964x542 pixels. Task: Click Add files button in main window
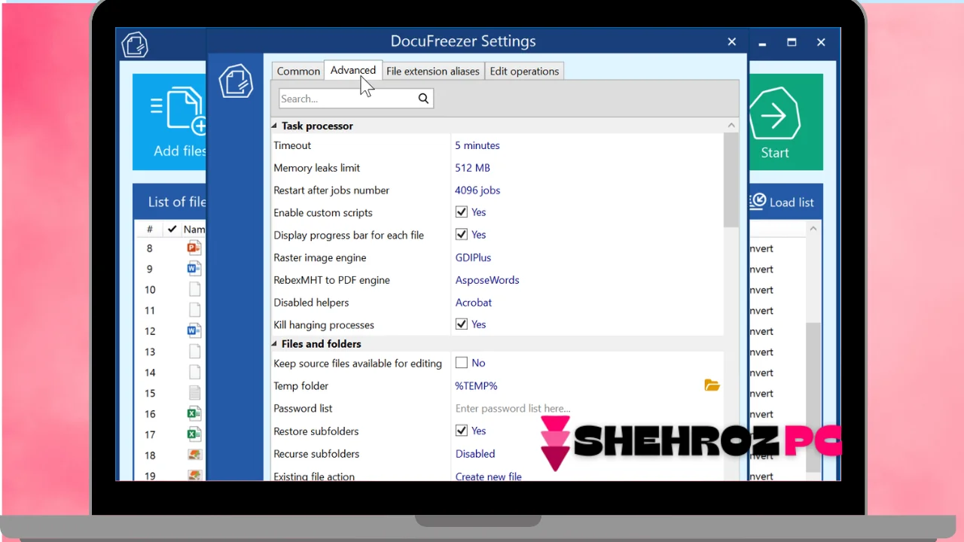(169, 122)
